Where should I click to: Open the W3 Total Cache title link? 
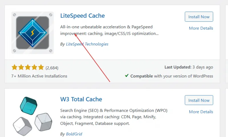81,99
